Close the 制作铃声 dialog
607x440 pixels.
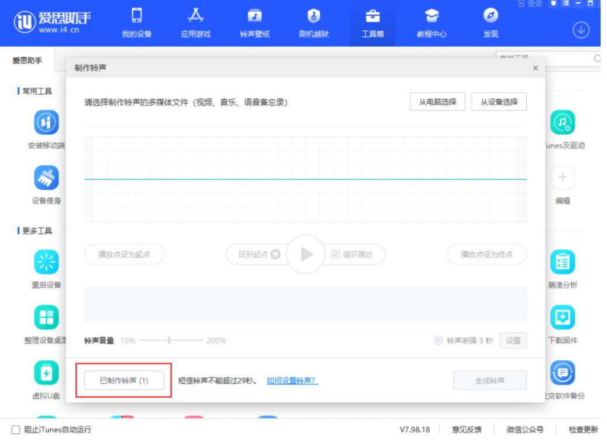coord(536,68)
